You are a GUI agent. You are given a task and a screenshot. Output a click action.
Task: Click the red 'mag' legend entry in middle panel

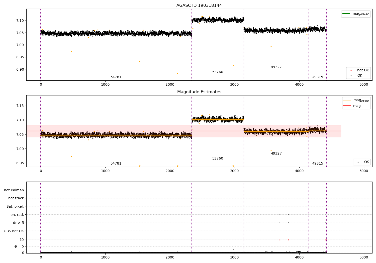(352, 106)
